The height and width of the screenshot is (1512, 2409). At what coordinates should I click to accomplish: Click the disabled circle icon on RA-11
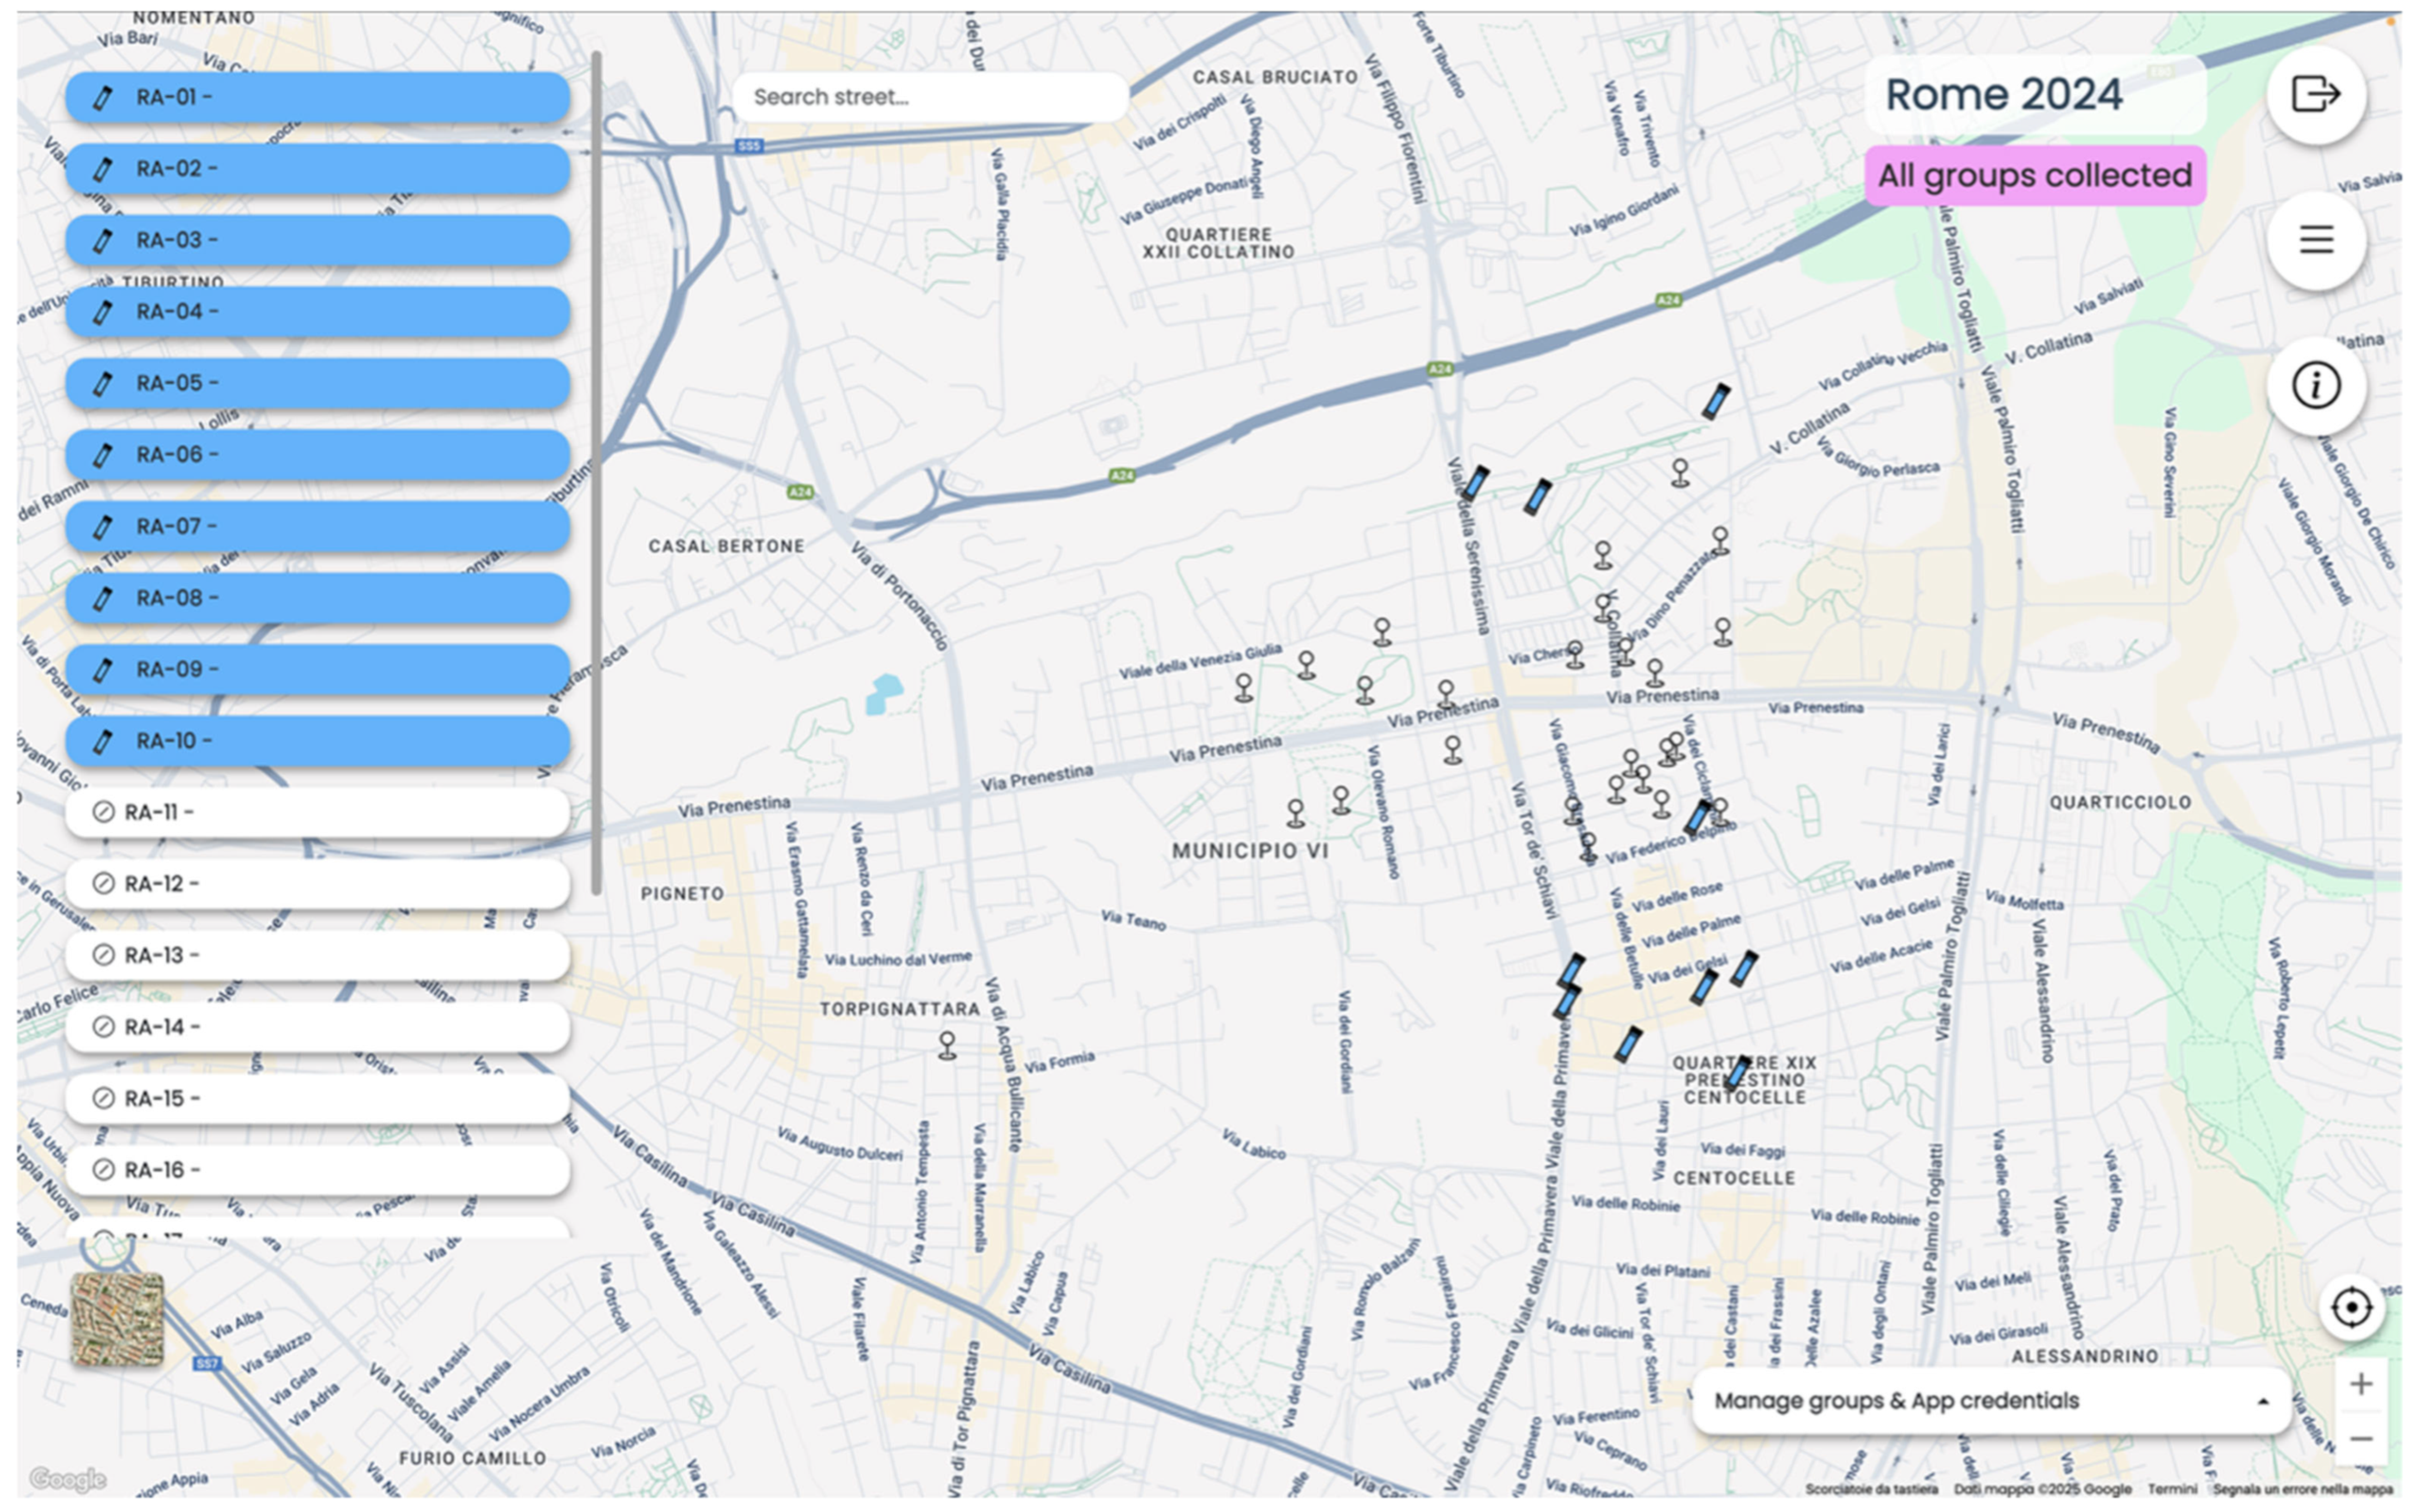point(102,812)
